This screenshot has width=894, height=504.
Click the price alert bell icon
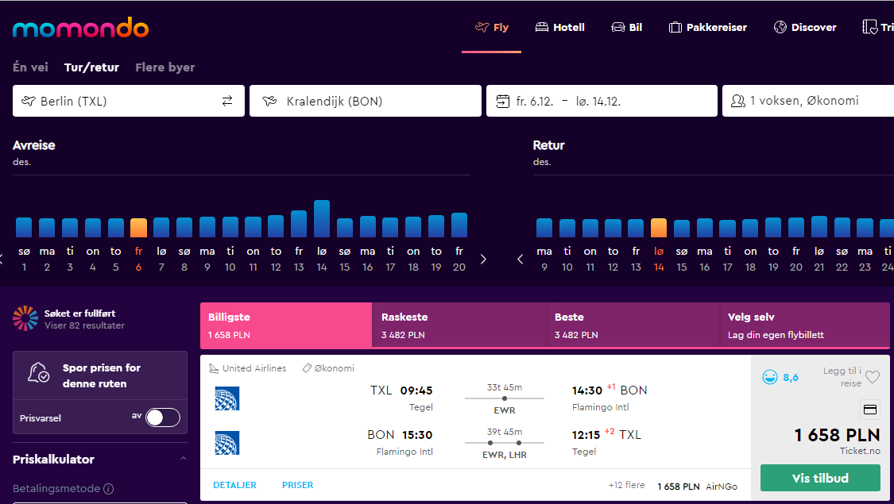click(x=39, y=373)
